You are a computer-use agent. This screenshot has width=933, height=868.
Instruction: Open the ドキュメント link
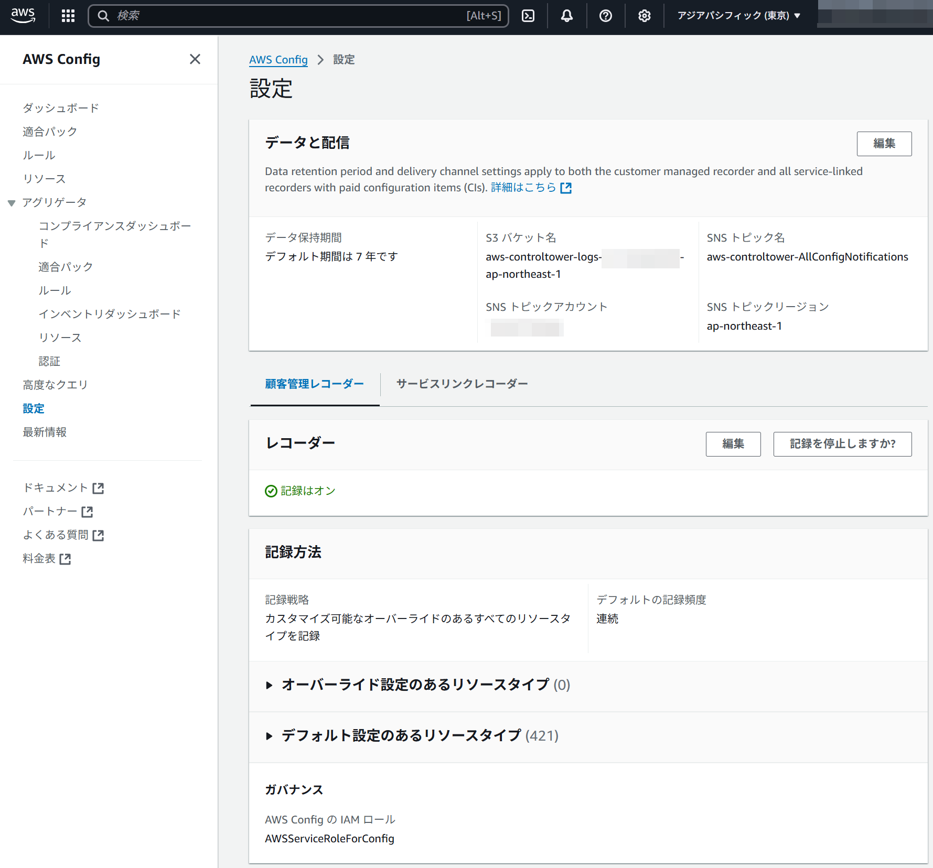[56, 488]
